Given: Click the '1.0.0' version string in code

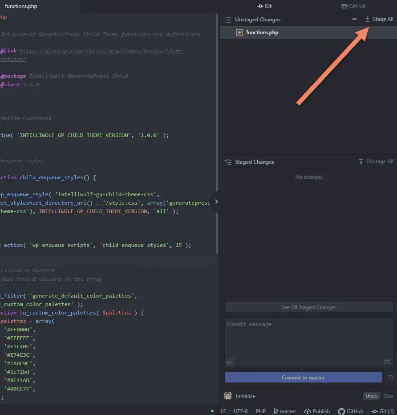Looking at the screenshot, I should 148,135.
